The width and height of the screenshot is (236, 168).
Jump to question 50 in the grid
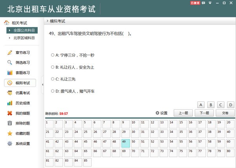tap(135, 144)
